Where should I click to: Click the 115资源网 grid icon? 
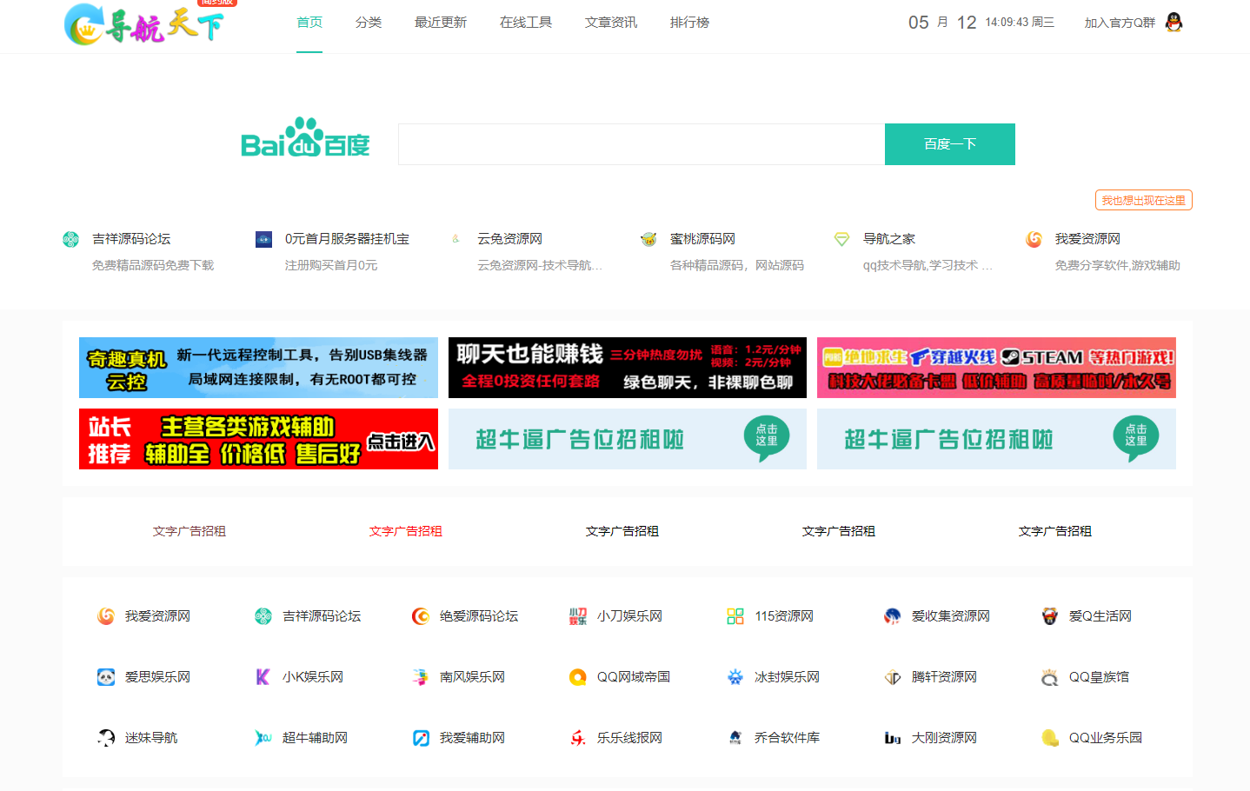[735, 616]
